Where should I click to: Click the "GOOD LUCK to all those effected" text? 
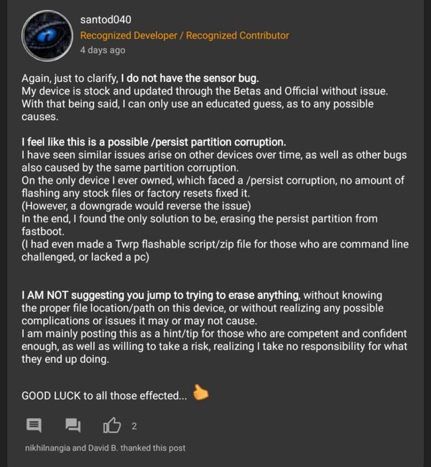point(104,395)
